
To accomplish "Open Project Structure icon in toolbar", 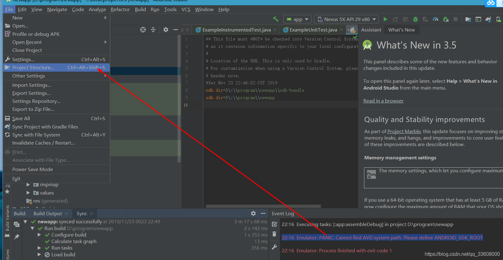I will (468, 19).
